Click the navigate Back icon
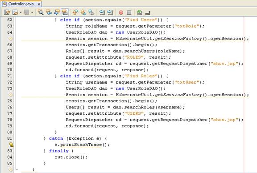The width and height of the screenshot is (257, 173). click(15, 12)
